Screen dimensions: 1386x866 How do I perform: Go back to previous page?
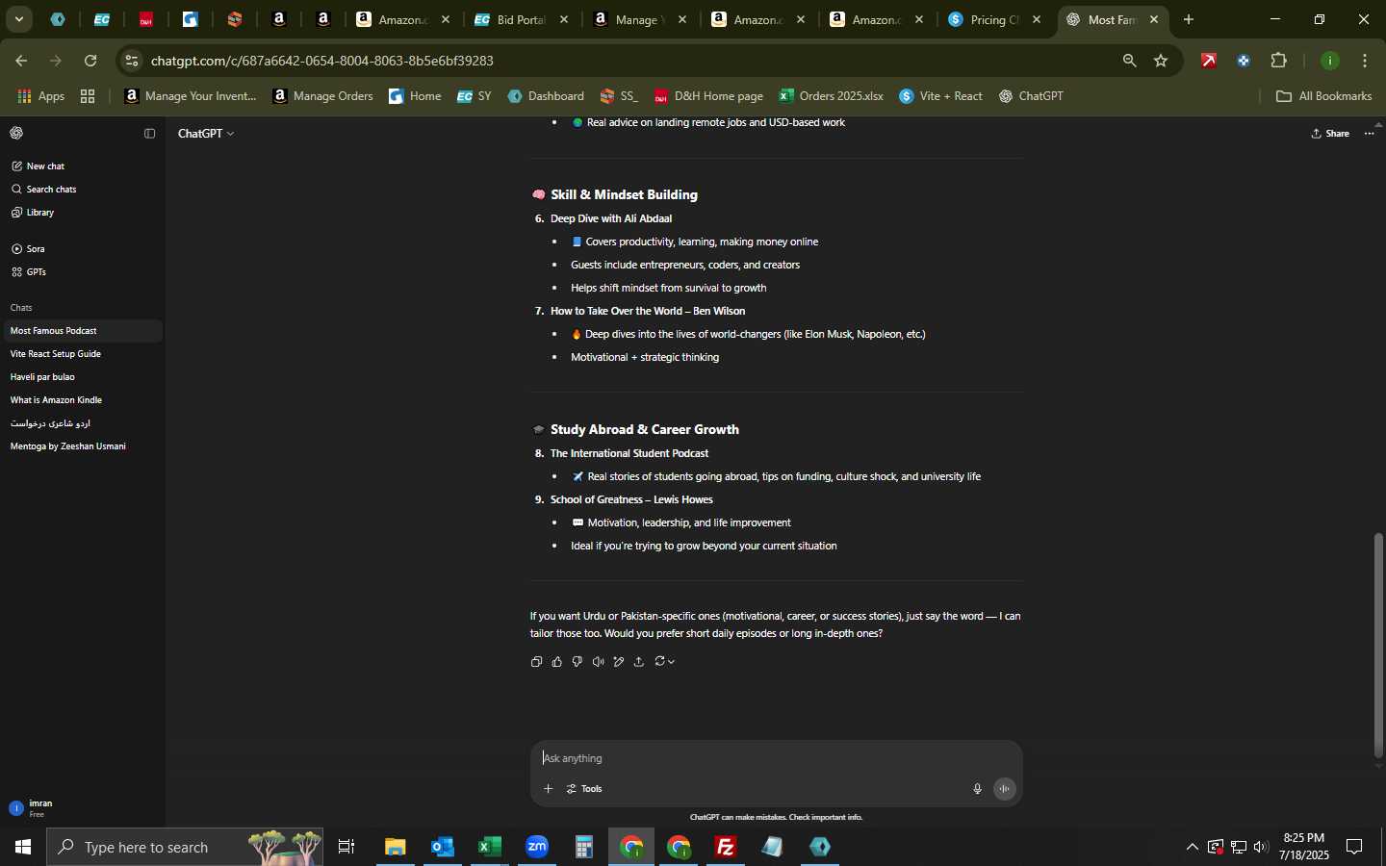[21, 61]
